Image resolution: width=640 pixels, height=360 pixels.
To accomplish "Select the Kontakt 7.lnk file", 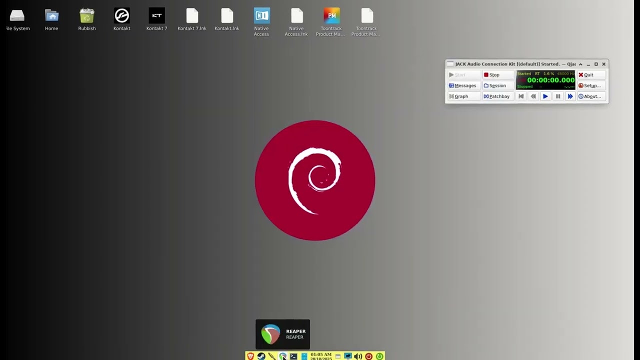I will (192, 20).
